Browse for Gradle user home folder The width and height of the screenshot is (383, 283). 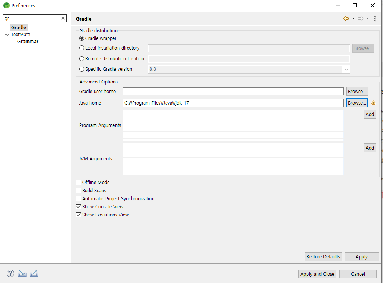pos(357,92)
